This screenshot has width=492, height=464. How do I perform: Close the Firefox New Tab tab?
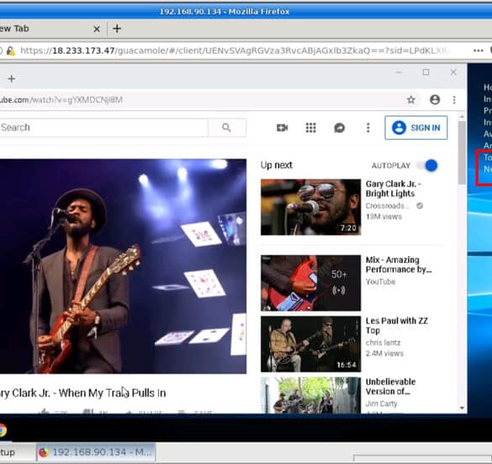tap(97, 29)
